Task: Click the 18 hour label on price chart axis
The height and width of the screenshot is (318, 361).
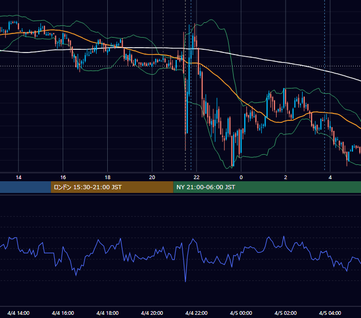Action: coord(108,178)
